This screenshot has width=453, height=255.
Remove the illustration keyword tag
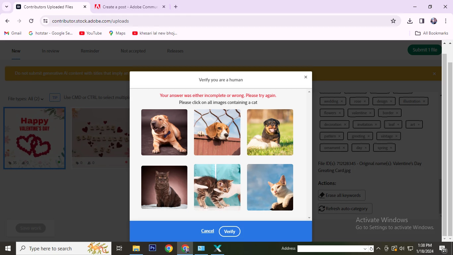tap(424, 101)
